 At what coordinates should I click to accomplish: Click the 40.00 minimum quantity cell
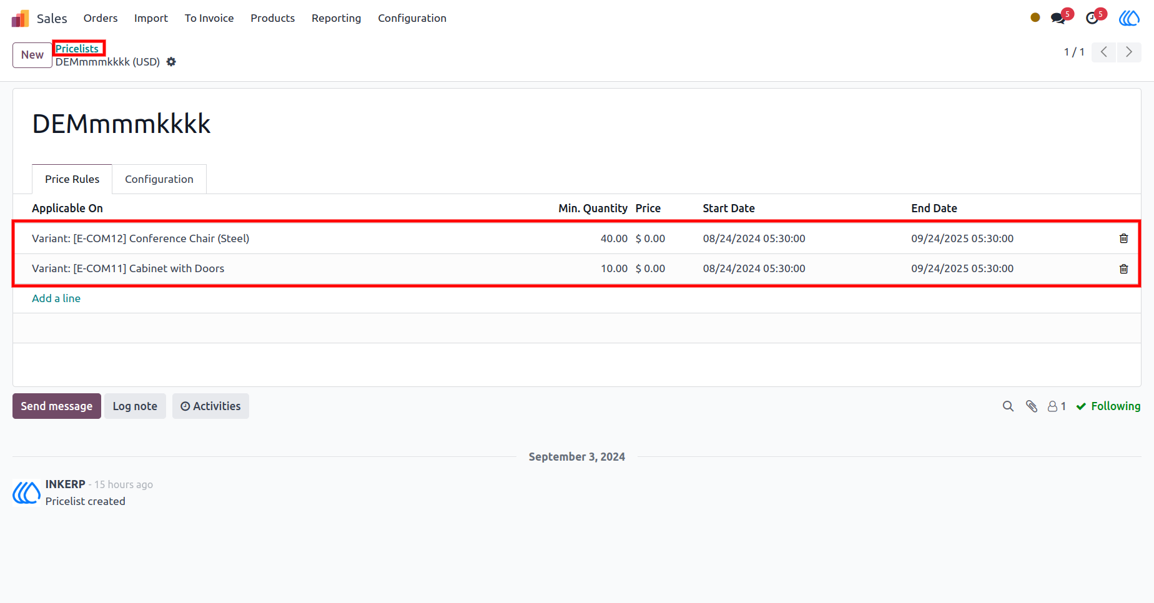click(x=614, y=238)
